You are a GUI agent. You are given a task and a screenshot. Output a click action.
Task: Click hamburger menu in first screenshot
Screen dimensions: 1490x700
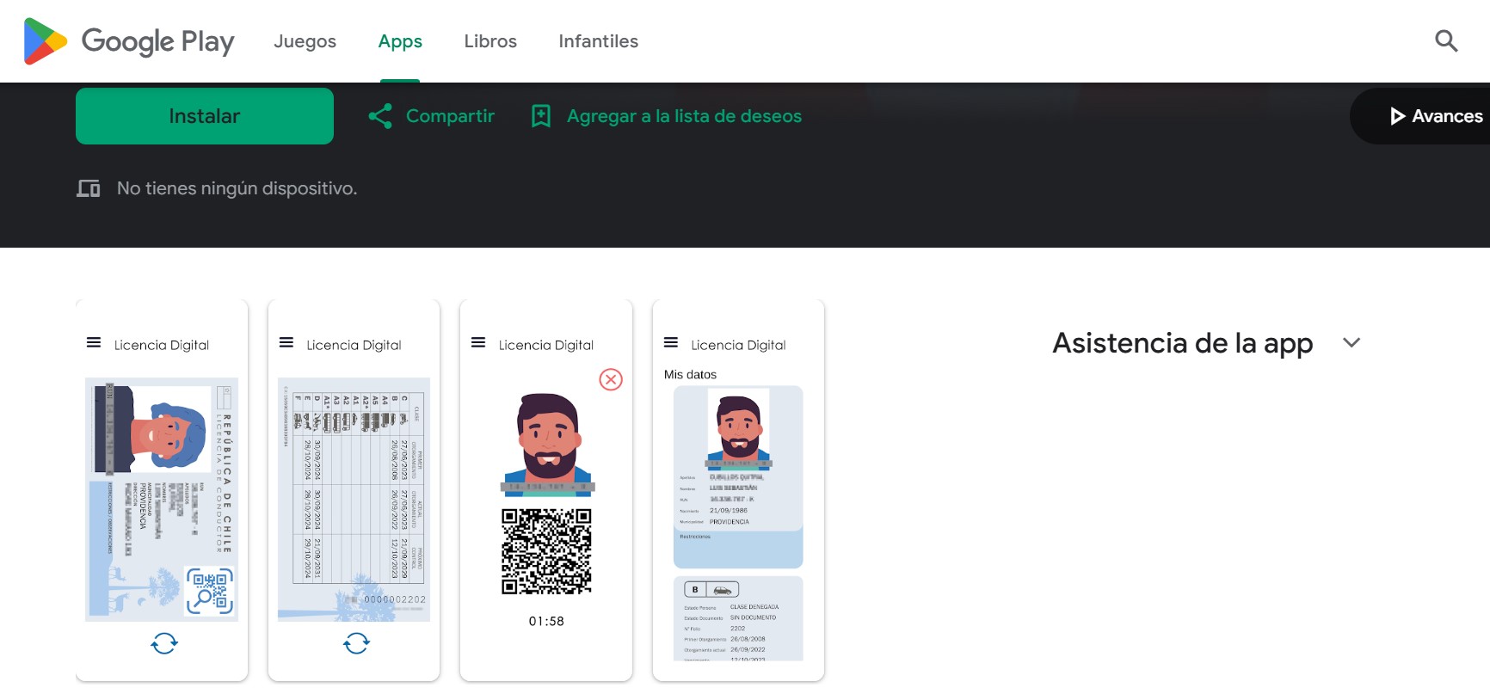tap(94, 343)
